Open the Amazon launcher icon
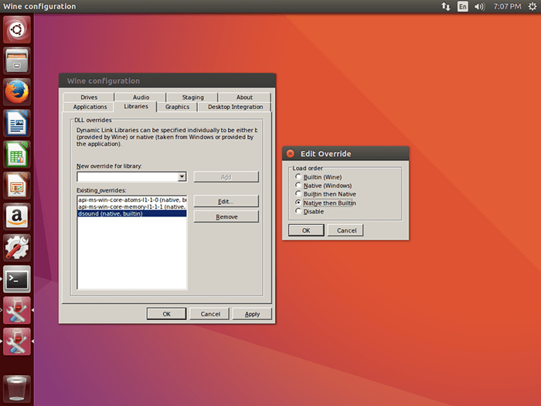Viewport: 541px width, 406px height. click(x=16, y=217)
